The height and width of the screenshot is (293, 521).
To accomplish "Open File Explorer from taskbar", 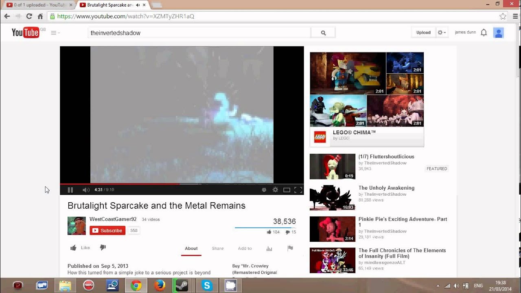I will pos(65,286).
